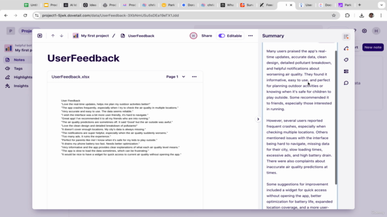Switch to the Surv browser tab
387x217 pixels.
[247, 5]
